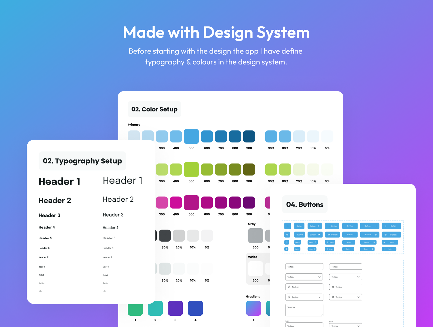The height and width of the screenshot is (327, 433).
Task: Click the first text-only Button in the top row
Action: 299,226
